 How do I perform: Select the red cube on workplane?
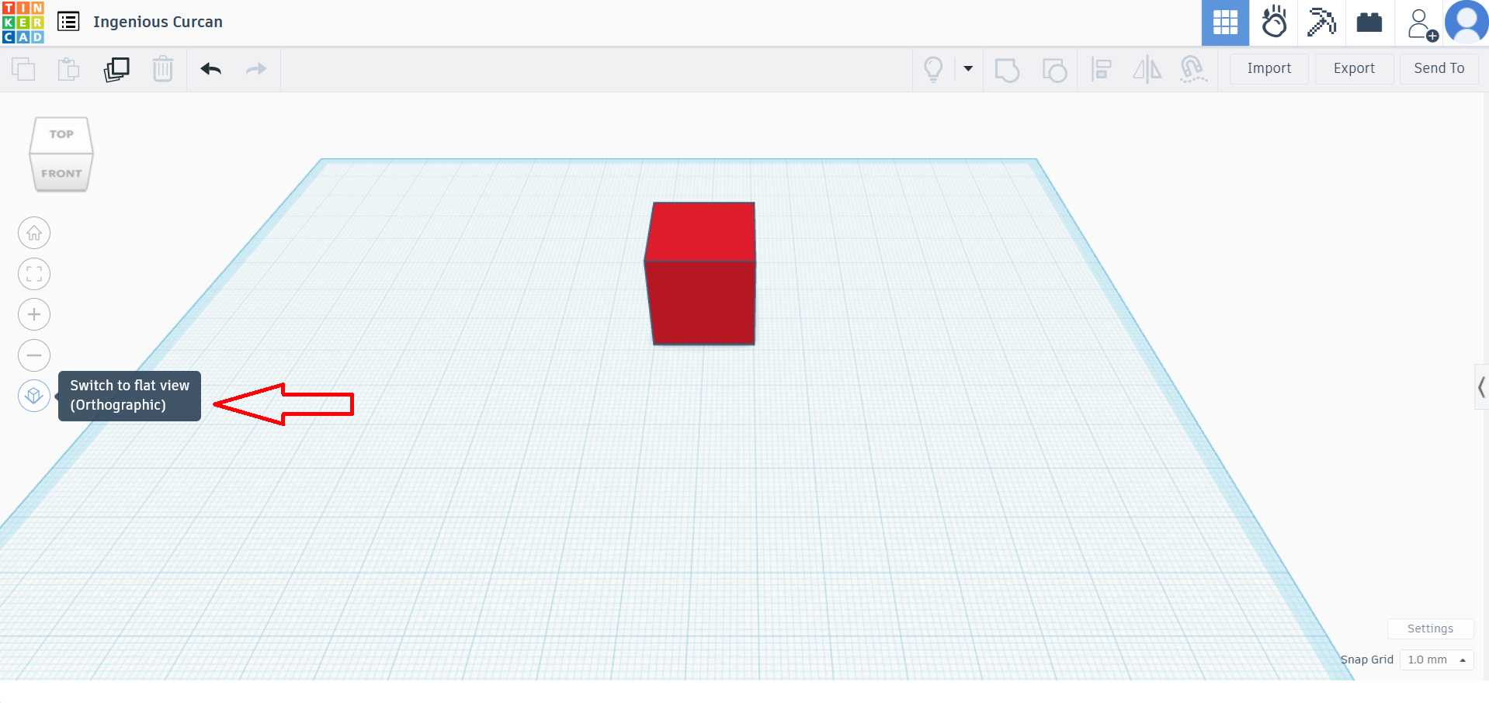pyautogui.click(x=701, y=279)
